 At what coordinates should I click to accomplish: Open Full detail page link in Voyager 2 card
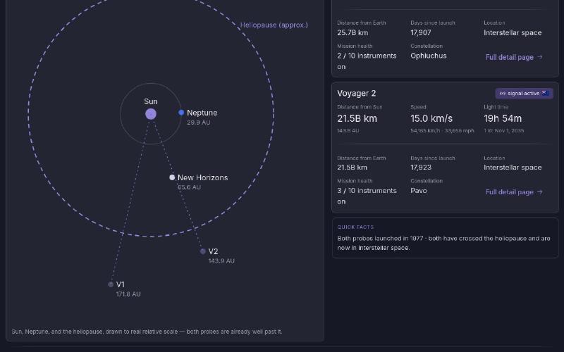pyautogui.click(x=514, y=191)
